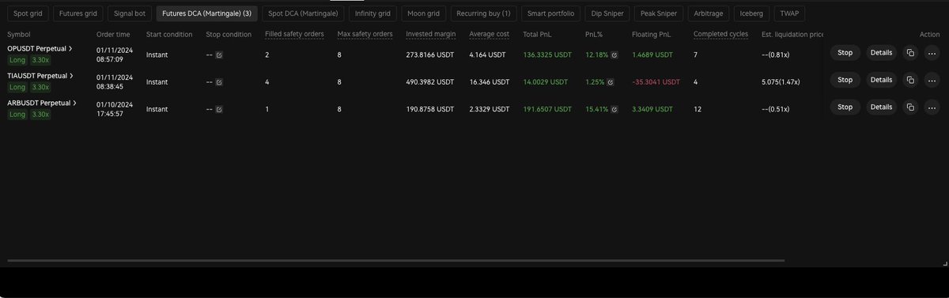Open more options for ARBUSDT row
The height and width of the screenshot is (298, 949).
[x=931, y=107]
